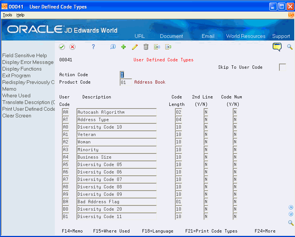Viewport: 295px width, 237px height.
Task: Select Display Error Message
Action: click(x=28, y=62)
